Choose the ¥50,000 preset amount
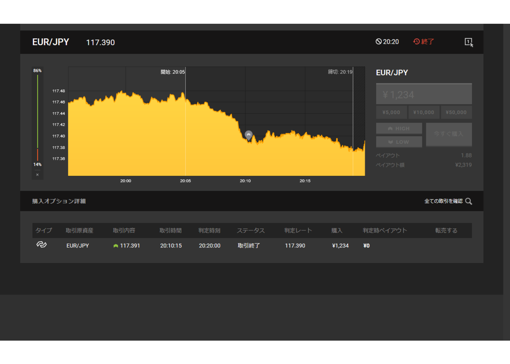 tap(456, 112)
